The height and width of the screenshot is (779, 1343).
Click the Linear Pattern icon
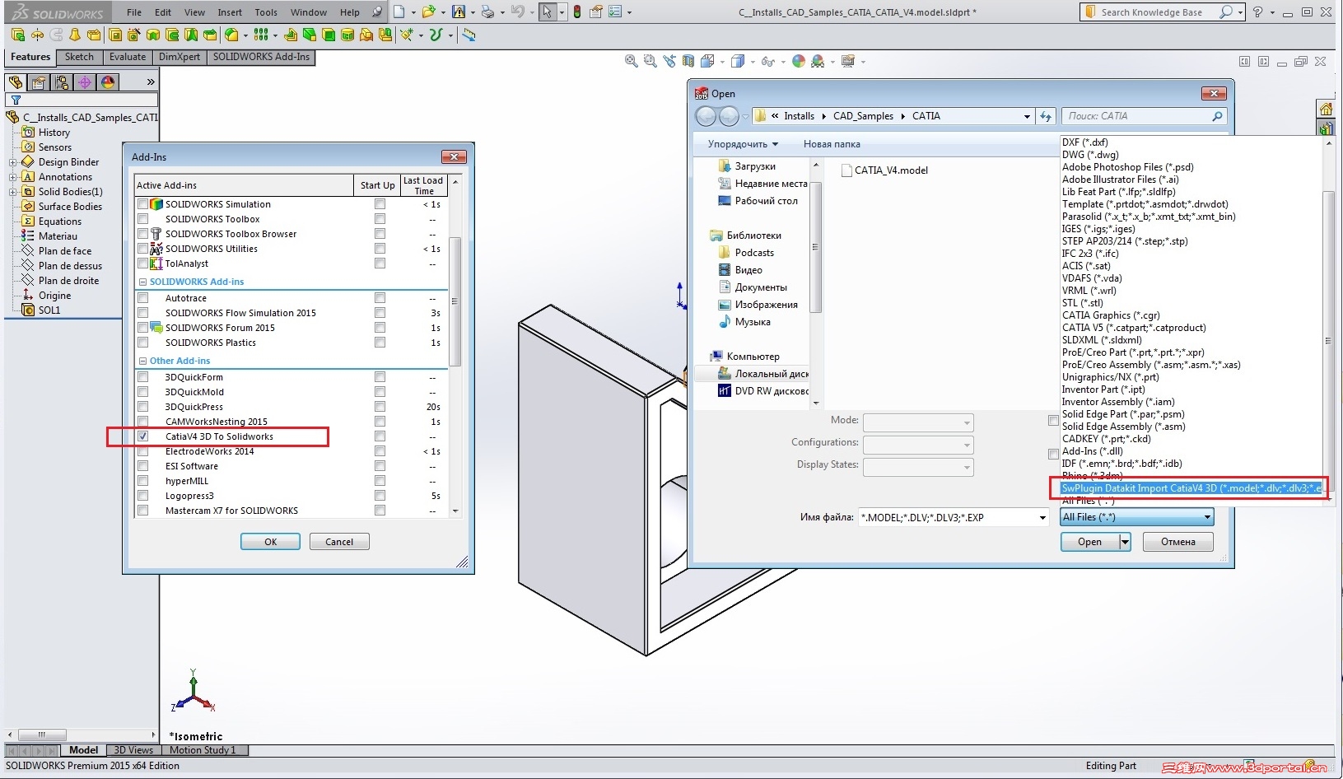coord(261,35)
